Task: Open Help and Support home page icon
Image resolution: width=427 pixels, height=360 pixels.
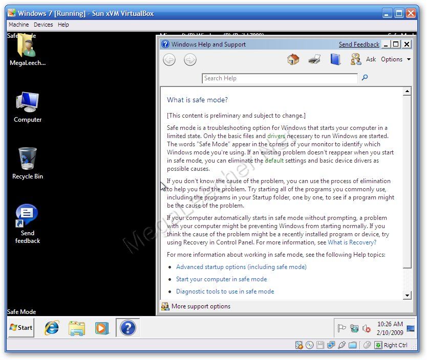Action: pos(293,59)
